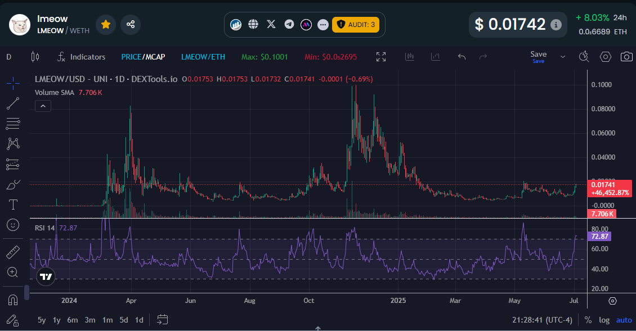
Task: Open the token website globe icon
Action: (253, 24)
